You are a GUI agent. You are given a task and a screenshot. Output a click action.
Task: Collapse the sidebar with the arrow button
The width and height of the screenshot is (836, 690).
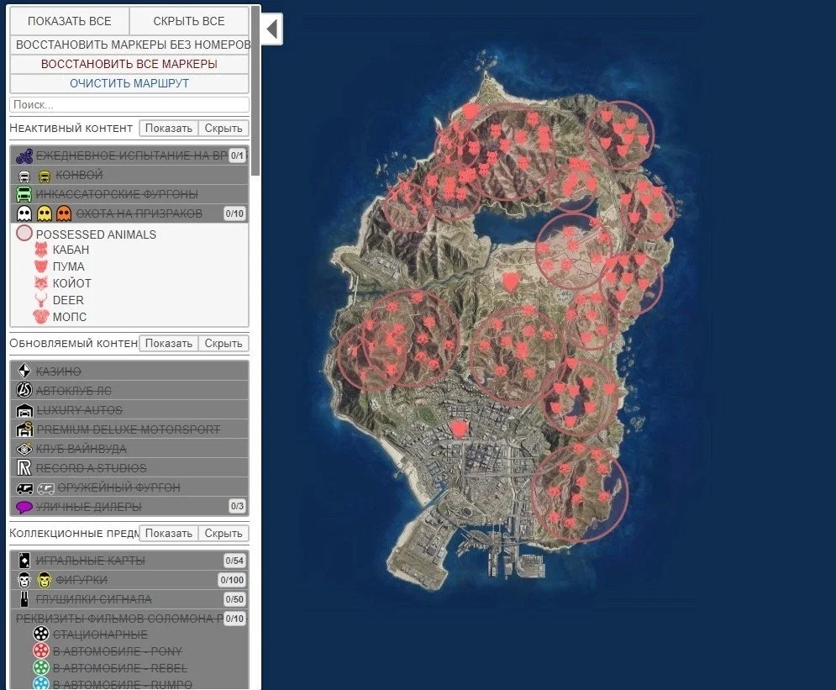(271, 29)
